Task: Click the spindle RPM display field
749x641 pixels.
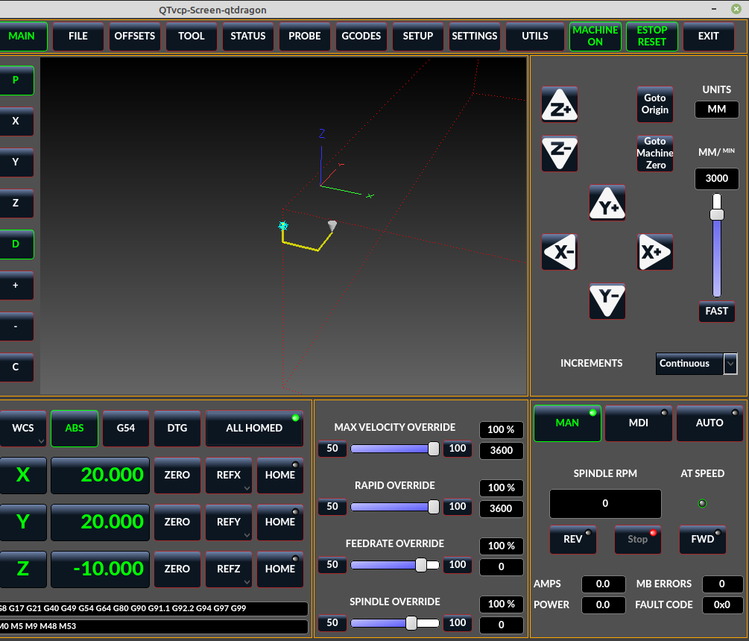Action: point(605,503)
